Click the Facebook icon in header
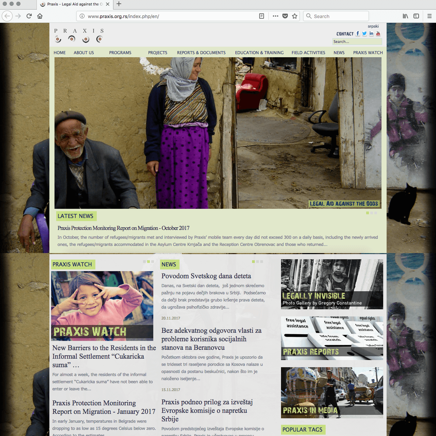This screenshot has width=436, height=436. (358, 33)
